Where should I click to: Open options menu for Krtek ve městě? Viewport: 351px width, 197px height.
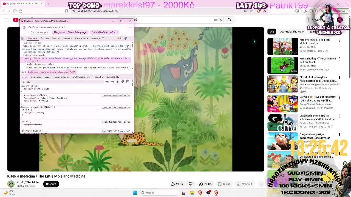[x=339, y=40]
